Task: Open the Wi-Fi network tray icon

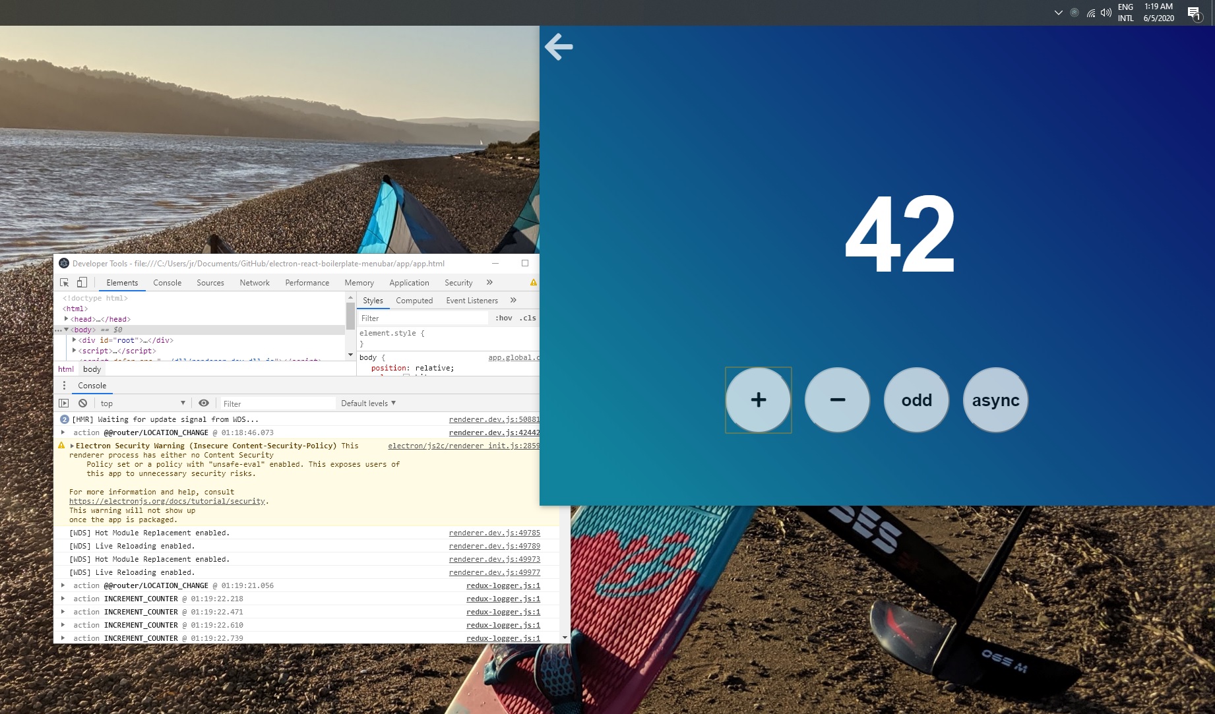Action: 1090,13
